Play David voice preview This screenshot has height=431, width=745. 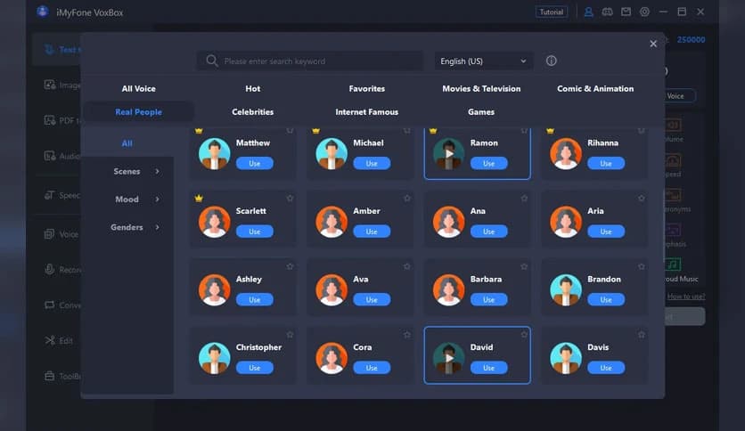448,358
